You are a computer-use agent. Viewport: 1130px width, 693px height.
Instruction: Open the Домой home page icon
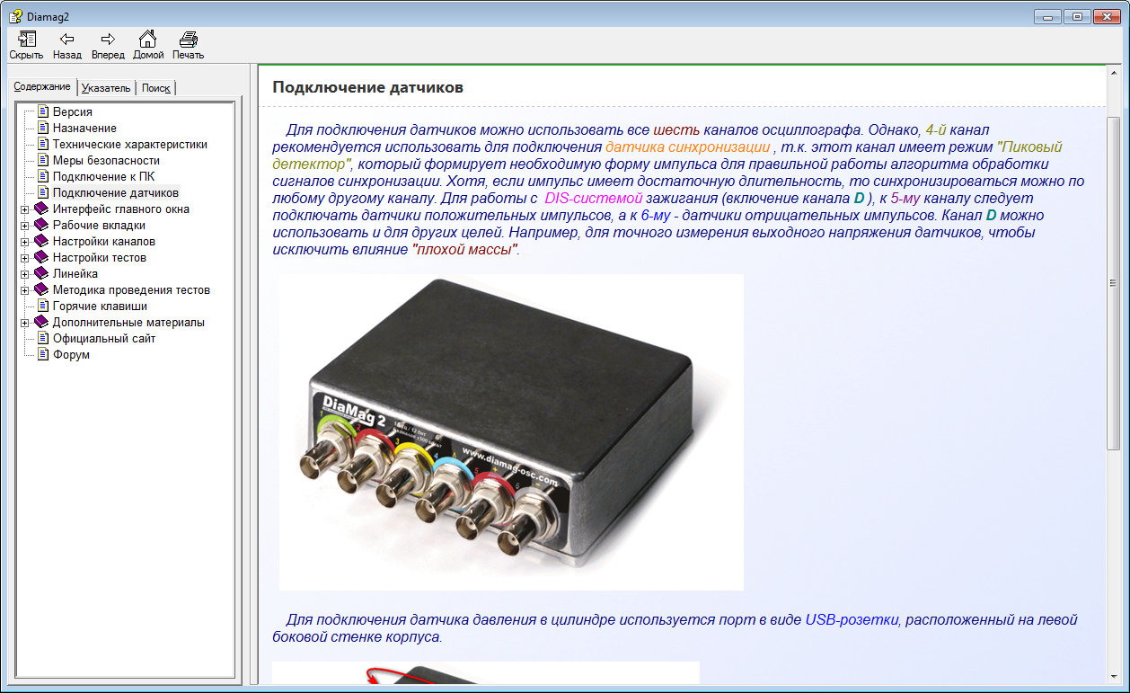click(148, 39)
